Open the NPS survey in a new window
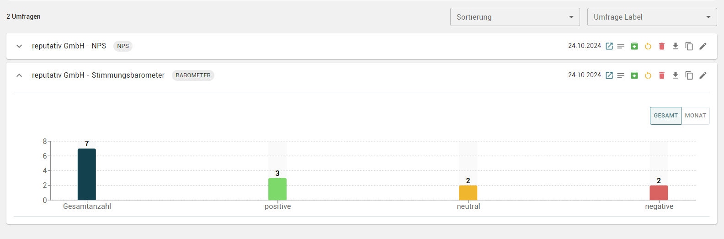Image resolution: width=724 pixels, height=239 pixels. (x=609, y=46)
